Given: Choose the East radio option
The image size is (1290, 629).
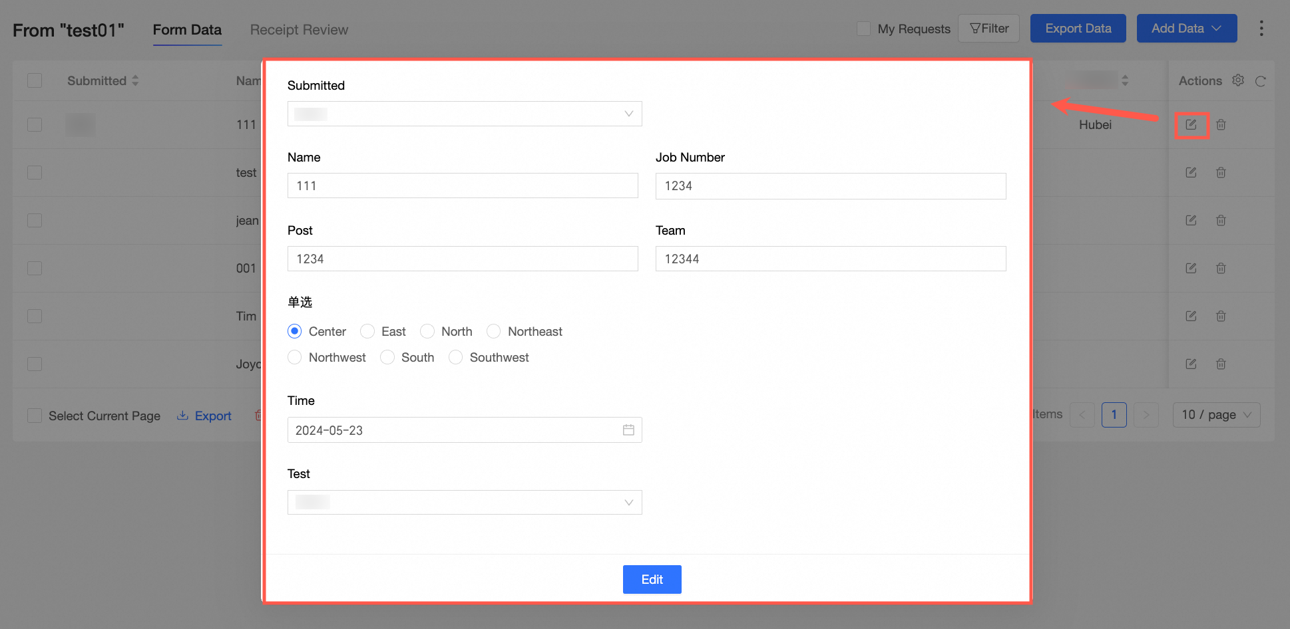Looking at the screenshot, I should [367, 331].
